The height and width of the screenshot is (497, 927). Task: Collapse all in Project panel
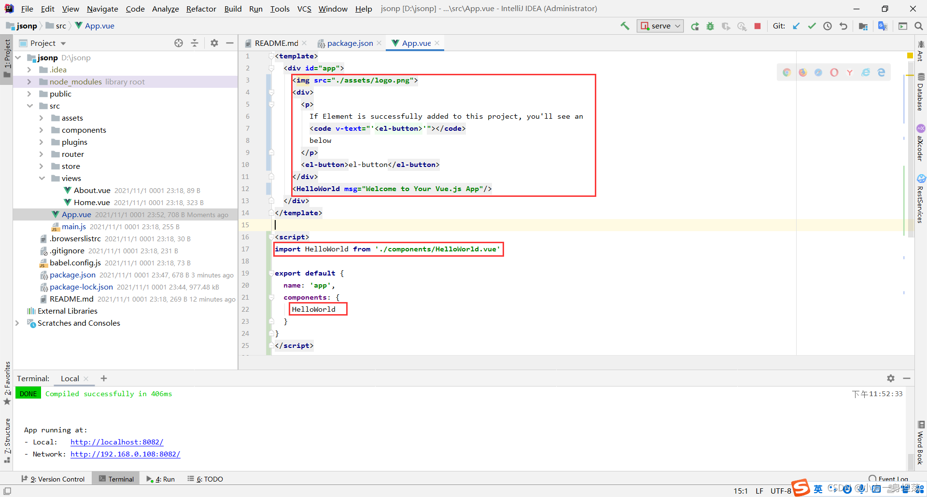tap(195, 43)
